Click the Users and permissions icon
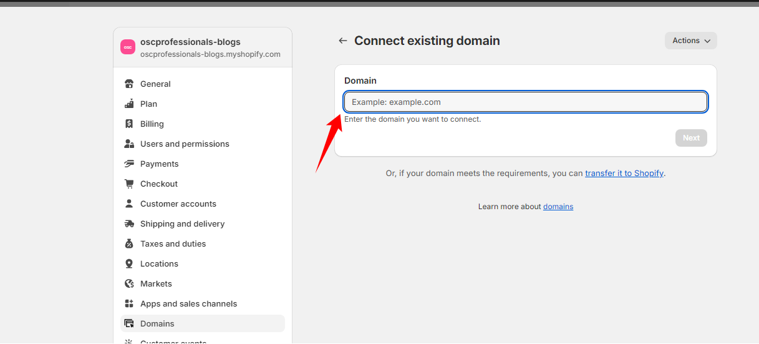The width and height of the screenshot is (759, 344). pos(129,144)
